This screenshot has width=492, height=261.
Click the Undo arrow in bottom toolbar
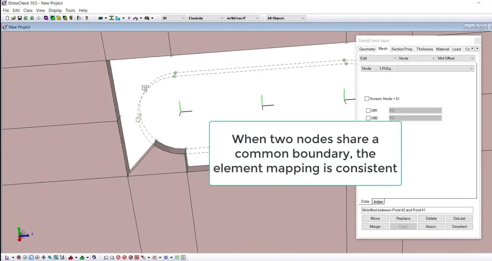(x=106, y=257)
